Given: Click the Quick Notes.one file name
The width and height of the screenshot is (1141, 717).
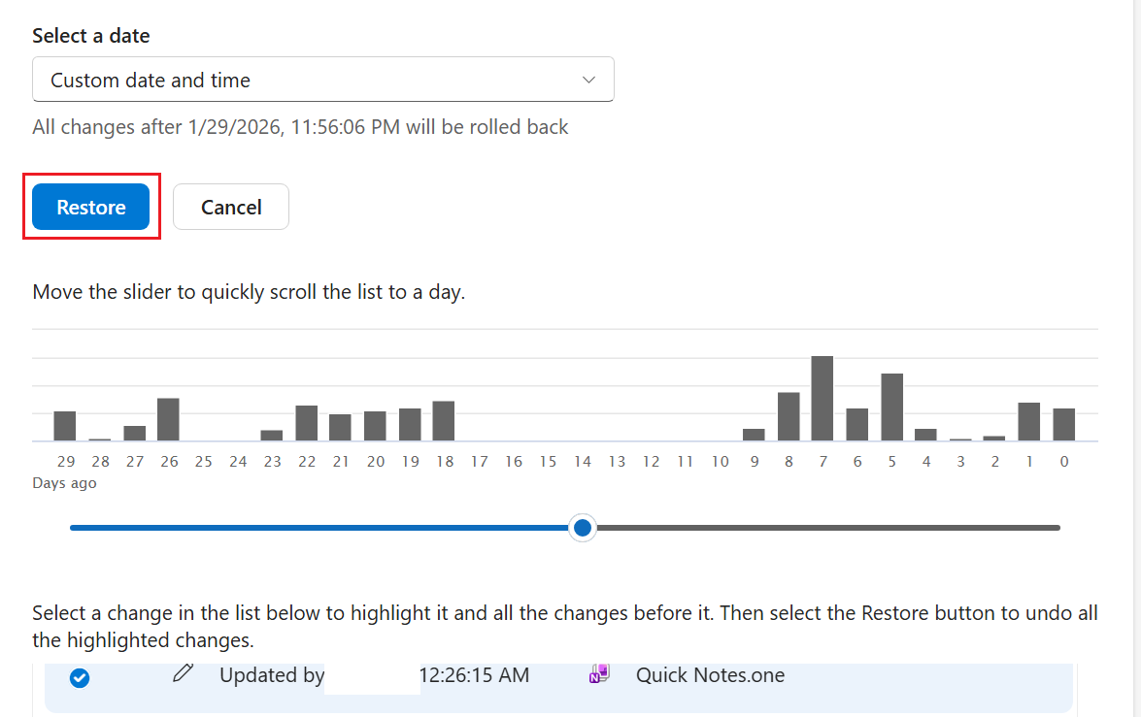Looking at the screenshot, I should [x=710, y=675].
